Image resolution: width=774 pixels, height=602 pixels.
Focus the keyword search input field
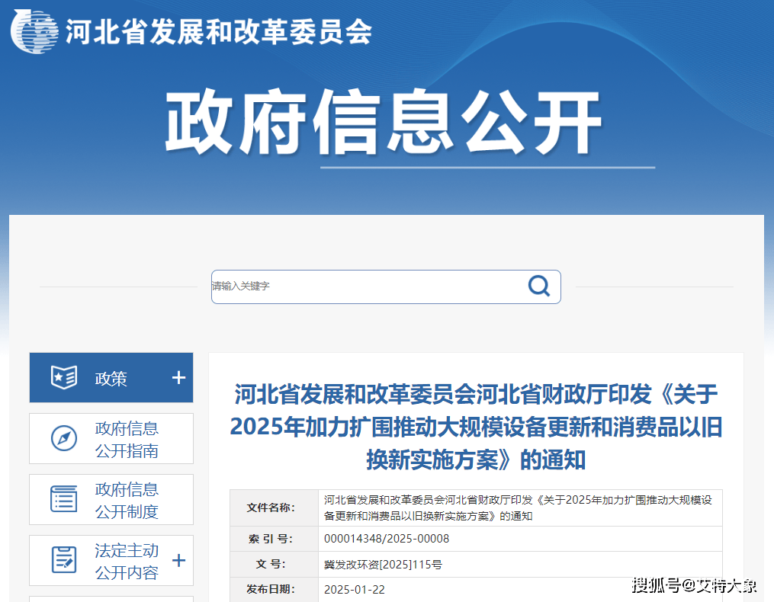[x=386, y=287]
